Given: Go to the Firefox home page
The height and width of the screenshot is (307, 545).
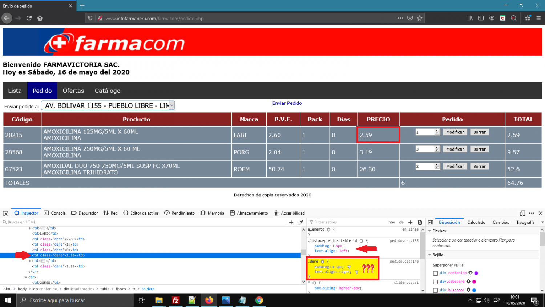Looking at the screenshot, I should (40, 18).
